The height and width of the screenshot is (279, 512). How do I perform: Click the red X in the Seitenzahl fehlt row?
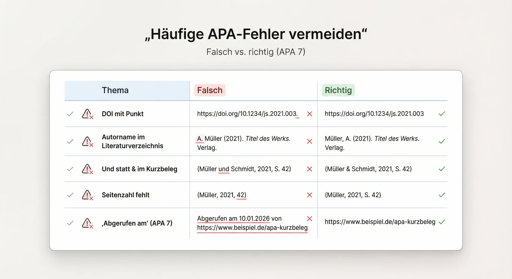click(309, 195)
